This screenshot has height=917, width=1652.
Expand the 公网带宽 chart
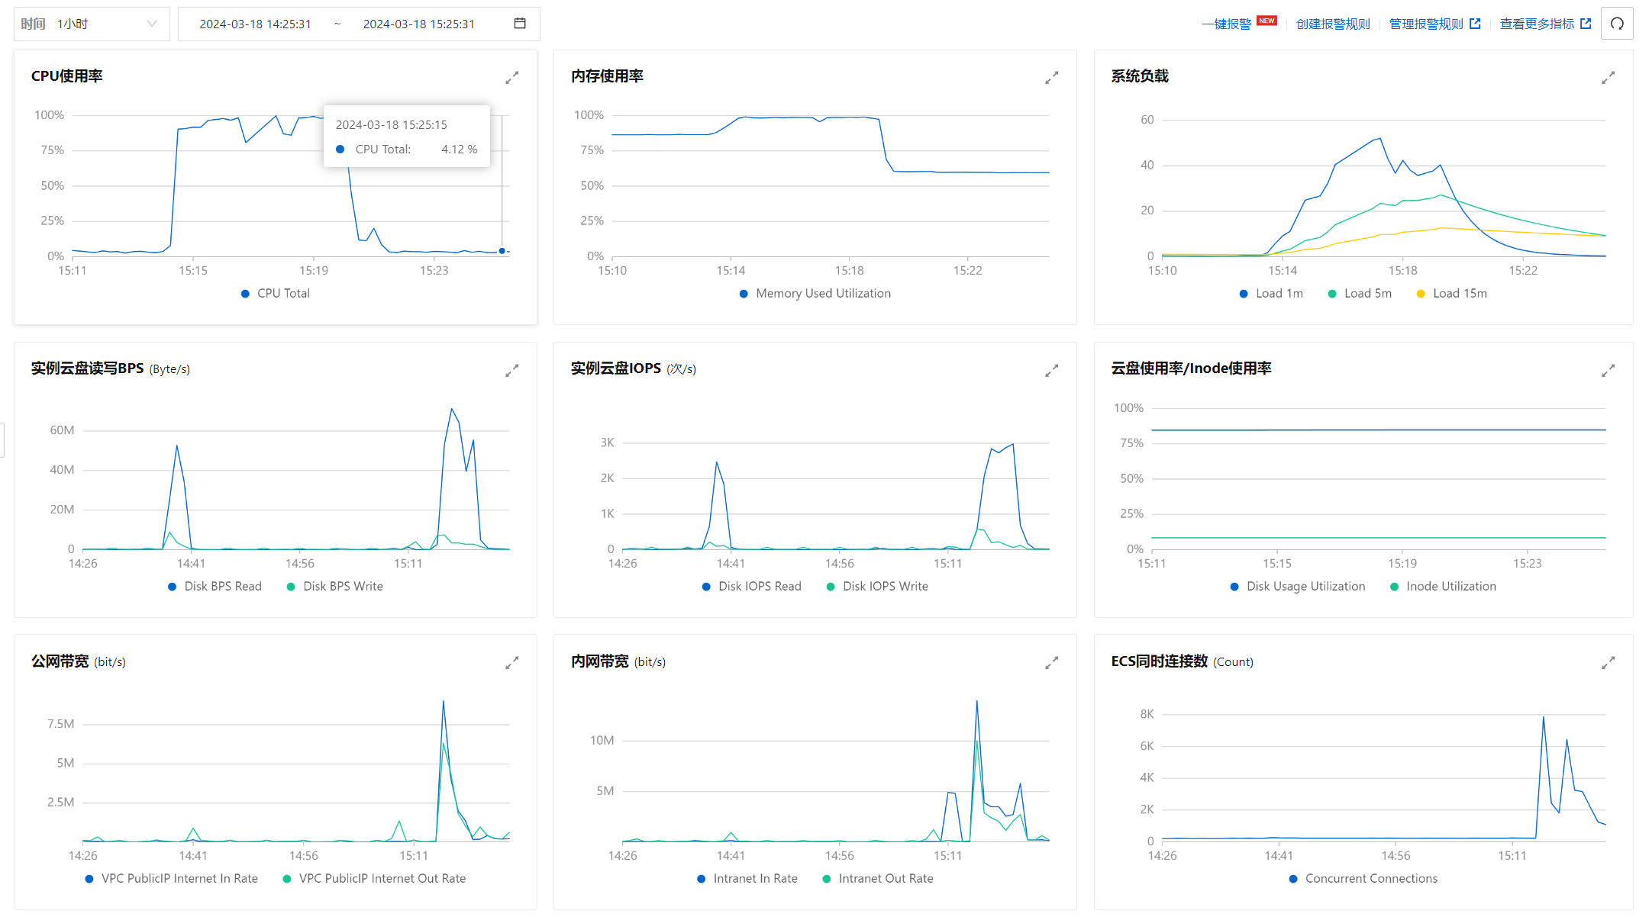(512, 663)
